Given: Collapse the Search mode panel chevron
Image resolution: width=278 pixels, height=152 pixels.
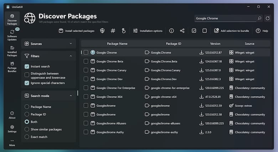Looking at the screenshot, I should coord(71,96).
